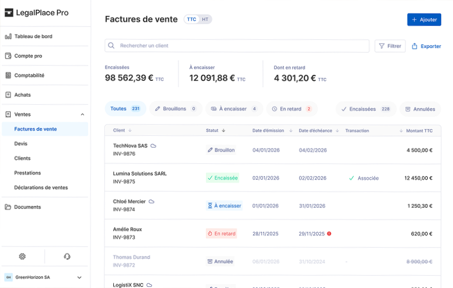453x288 pixels.
Task: Click the search magnifier icon
Action: tap(111, 46)
